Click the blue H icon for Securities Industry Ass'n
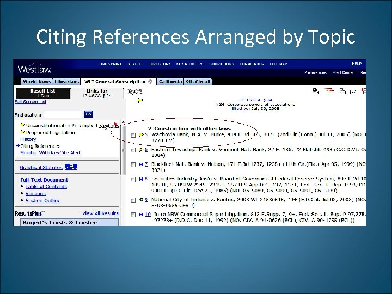Viewport: 392px width, 294px height. point(141,179)
